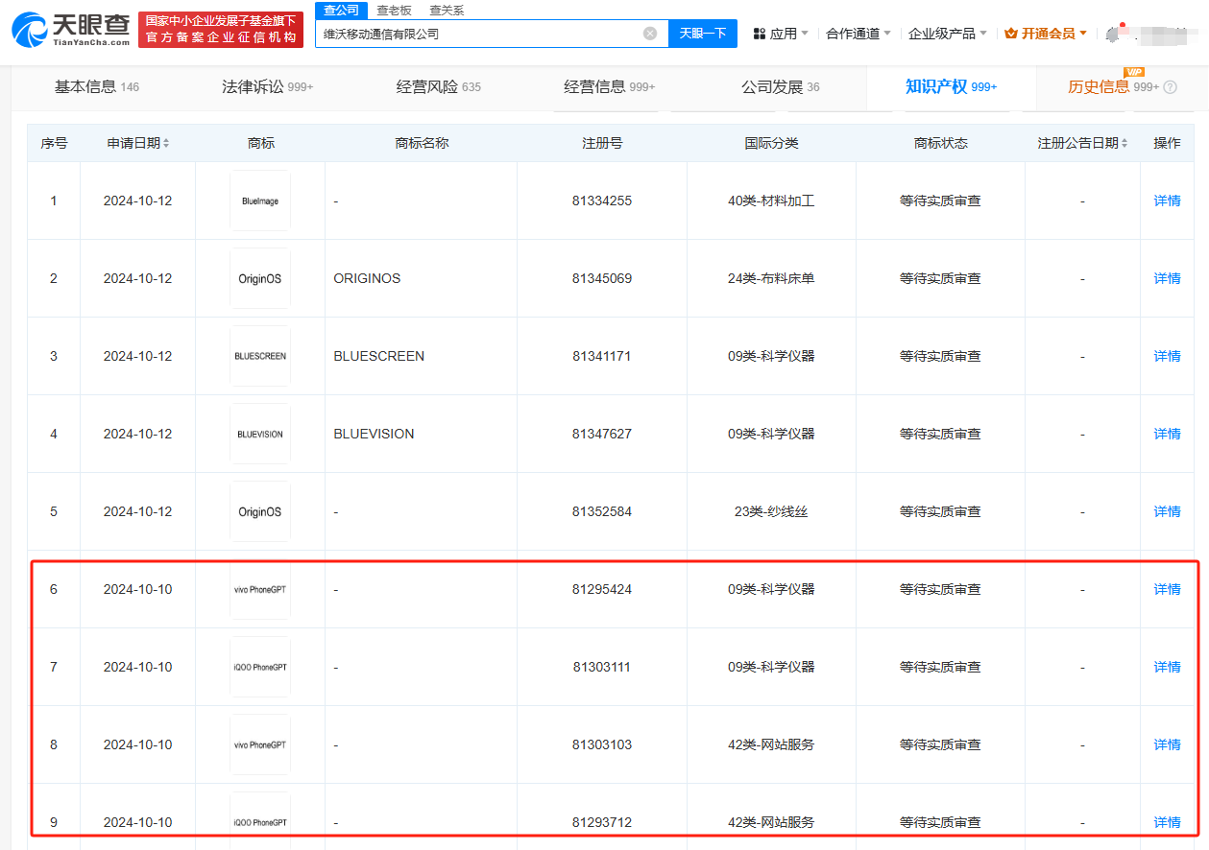Screen dimensions: 1209x850
Task: Click the 国际分类 column header
Action: 771,143
